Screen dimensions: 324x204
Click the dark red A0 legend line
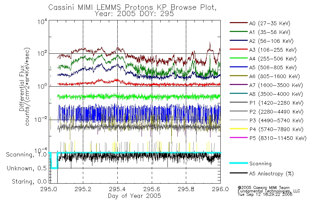point(238,23)
